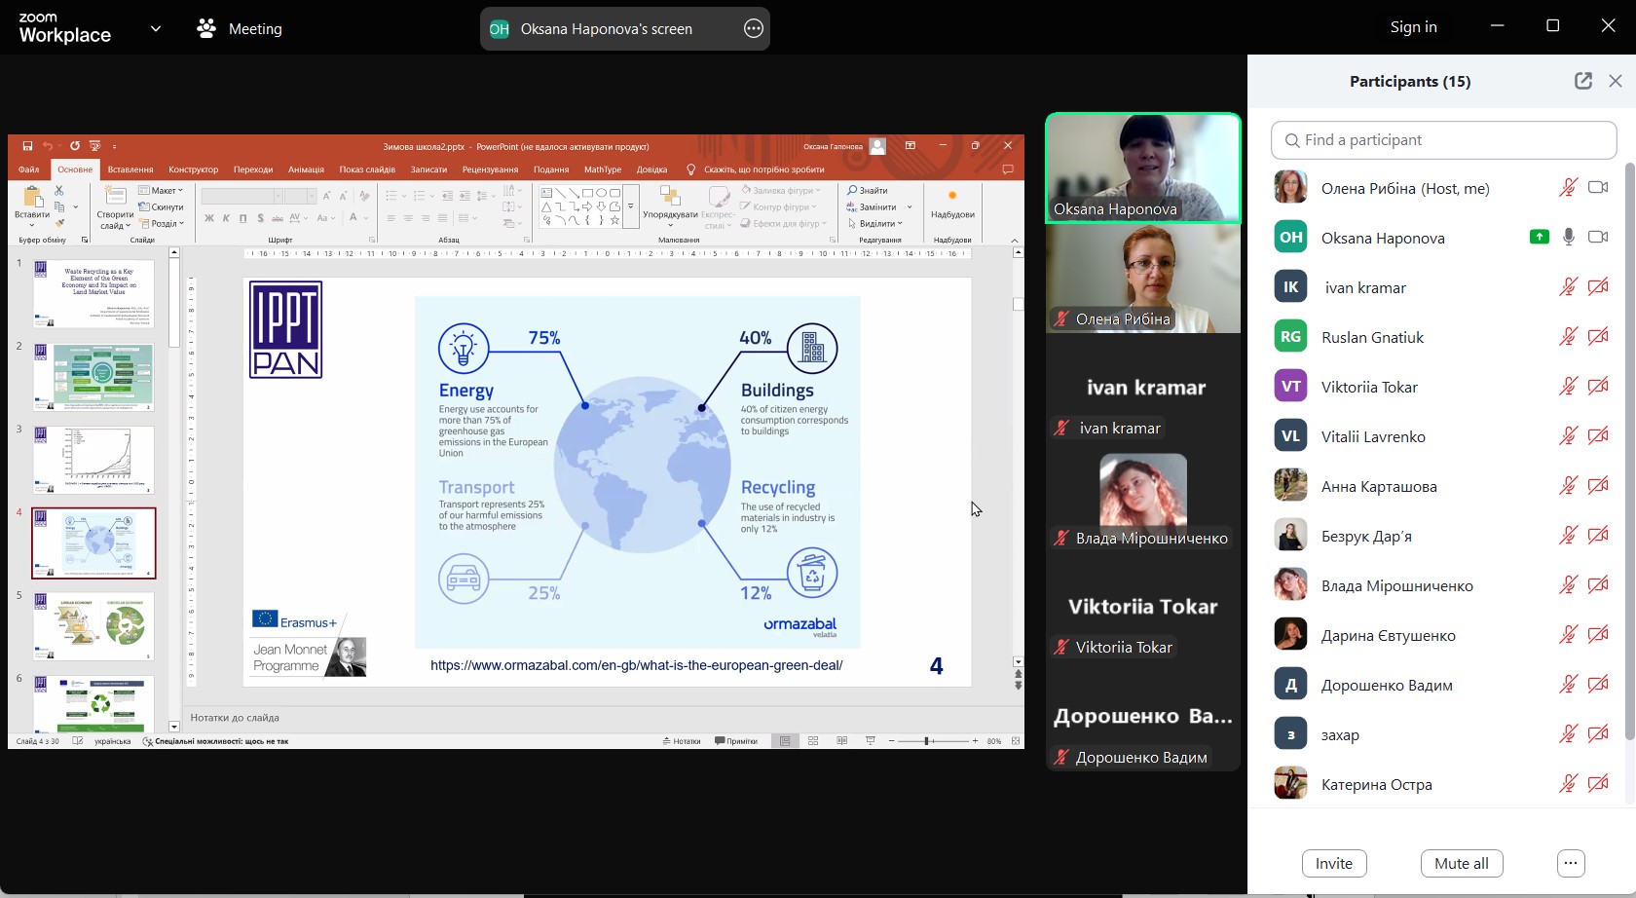Decrease the list indent level

click(448, 196)
